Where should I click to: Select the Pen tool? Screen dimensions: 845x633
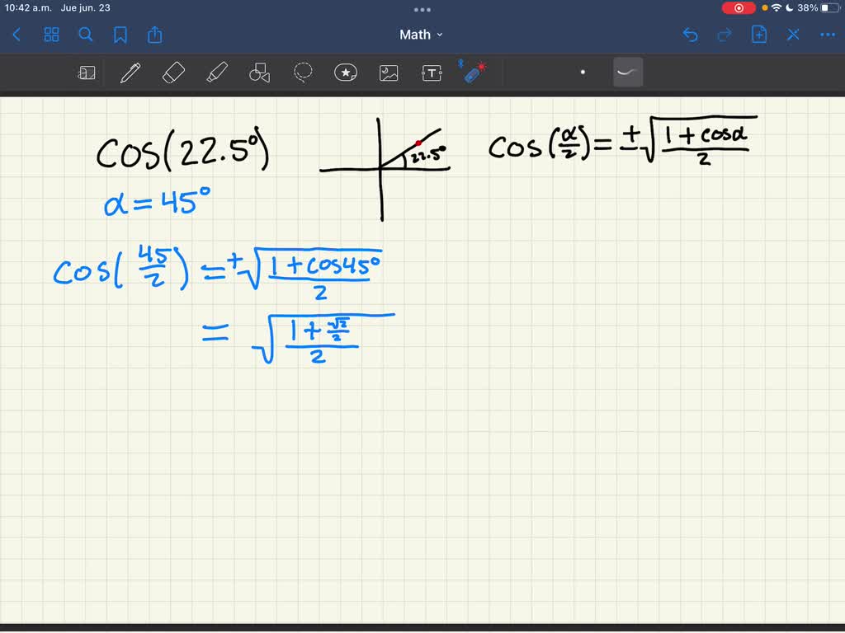coord(130,73)
